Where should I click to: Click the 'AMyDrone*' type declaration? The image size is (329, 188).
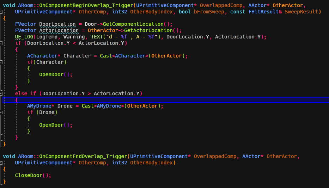pyautogui.click(x=41, y=106)
